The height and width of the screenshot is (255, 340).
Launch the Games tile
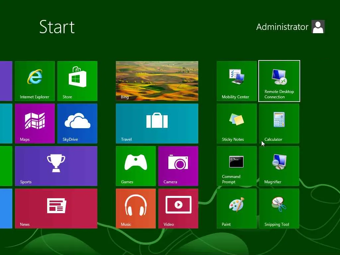point(136,166)
